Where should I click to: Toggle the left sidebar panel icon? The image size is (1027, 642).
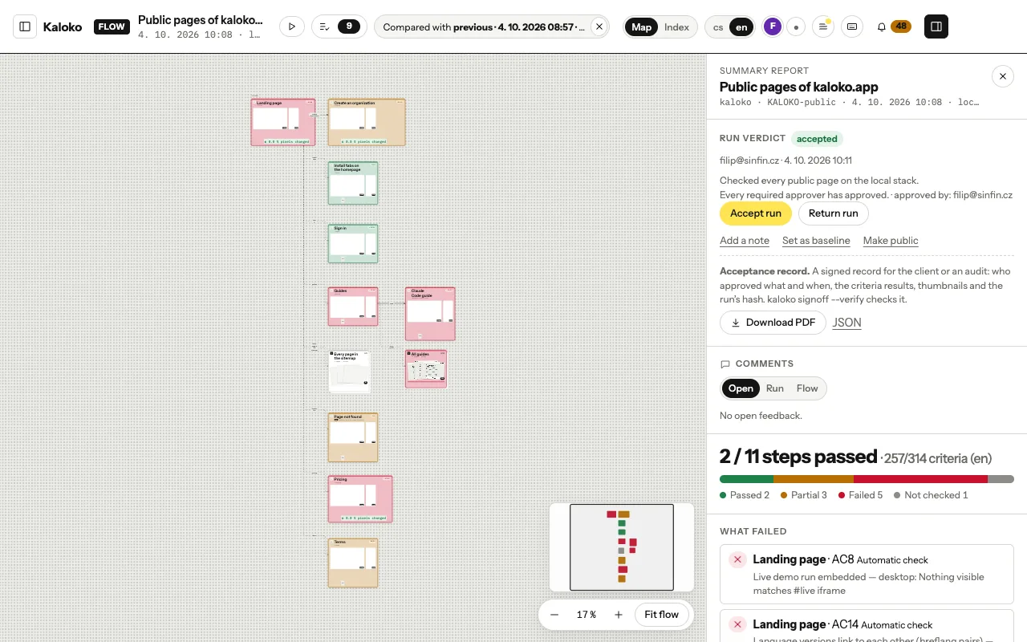pos(25,26)
